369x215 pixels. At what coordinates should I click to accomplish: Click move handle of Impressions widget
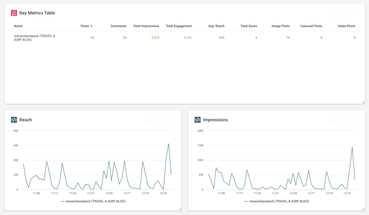pos(356,120)
